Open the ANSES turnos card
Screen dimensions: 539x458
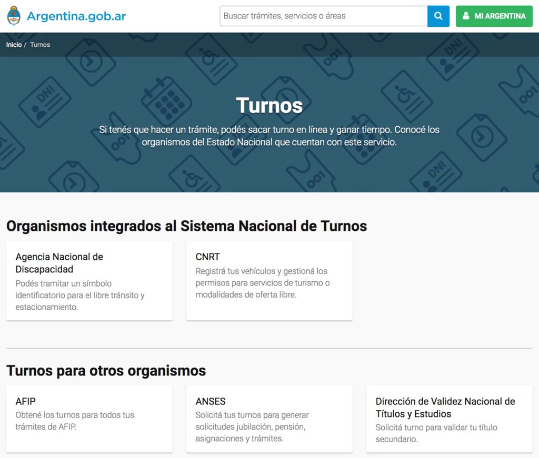click(x=269, y=419)
